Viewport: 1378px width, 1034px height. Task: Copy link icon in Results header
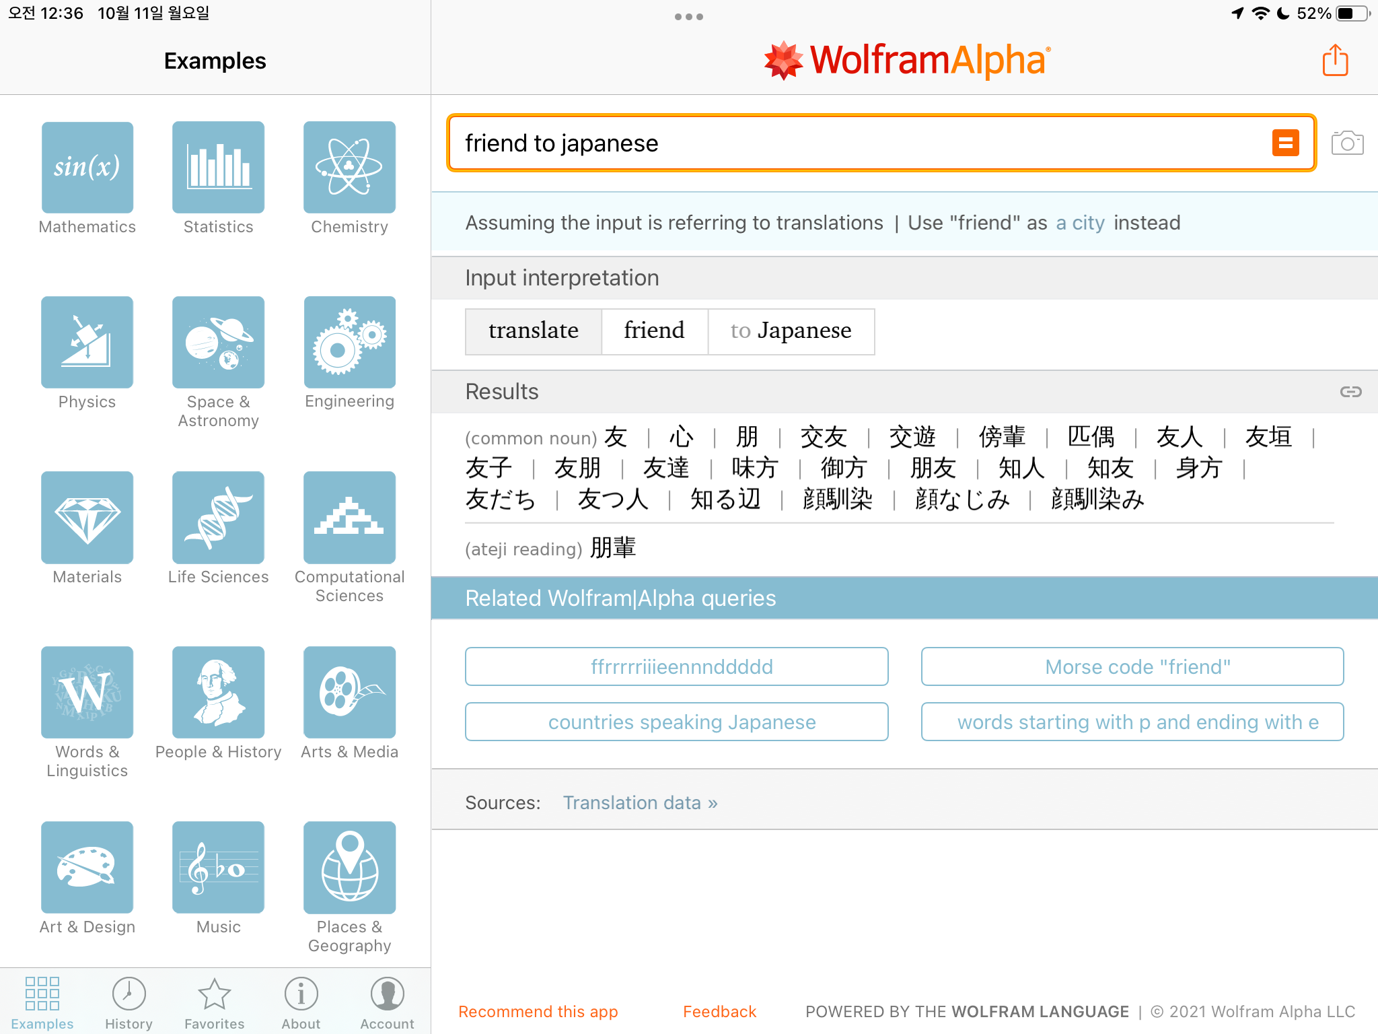(1350, 392)
